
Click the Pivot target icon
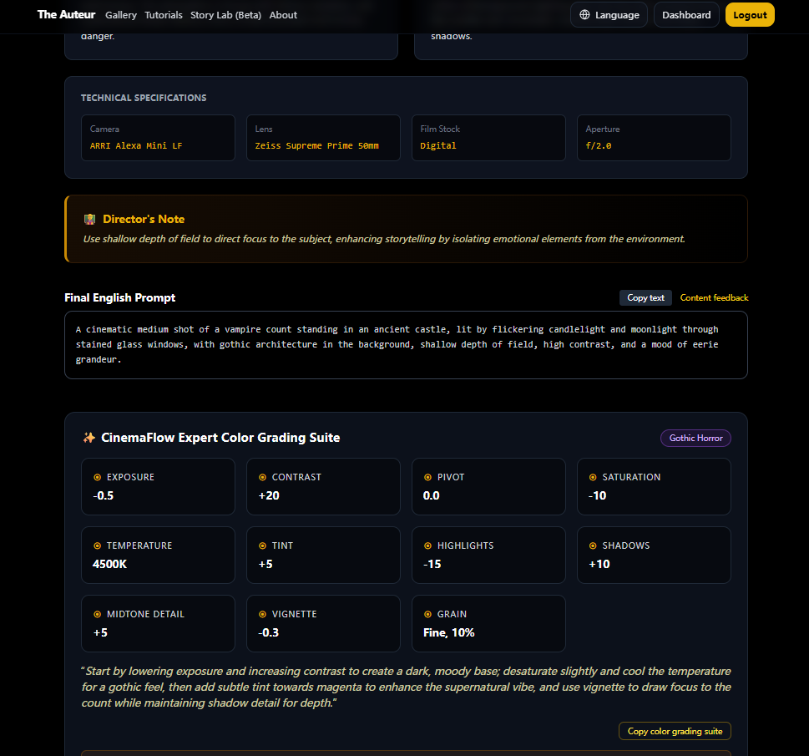pos(427,477)
